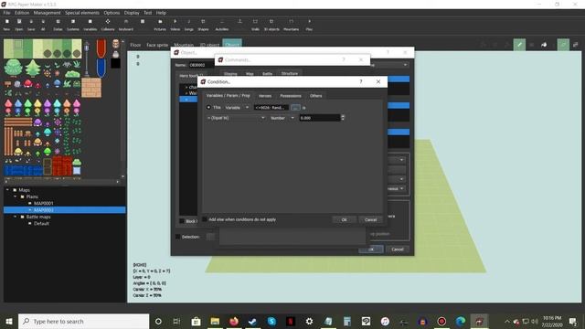Enable 'Add else when conditions do not apply'

(x=205, y=219)
